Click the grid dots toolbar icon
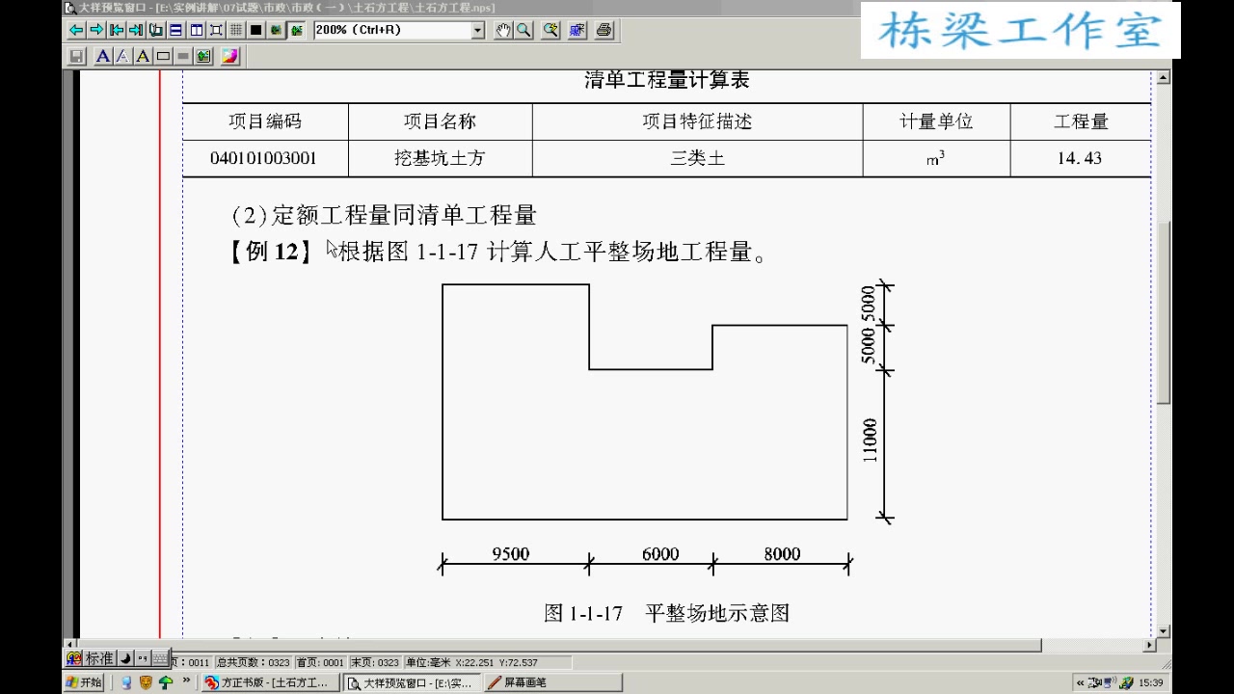The width and height of the screenshot is (1234, 694). point(236,30)
